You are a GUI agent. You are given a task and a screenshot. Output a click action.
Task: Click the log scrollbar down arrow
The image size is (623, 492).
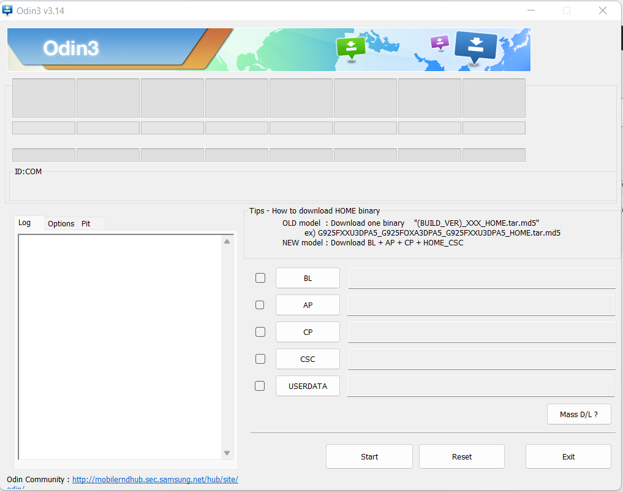pyautogui.click(x=227, y=453)
